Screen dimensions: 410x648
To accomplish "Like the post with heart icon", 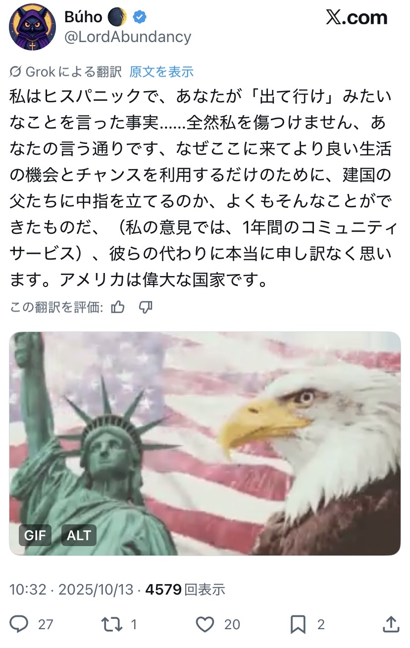I will pos(205,625).
